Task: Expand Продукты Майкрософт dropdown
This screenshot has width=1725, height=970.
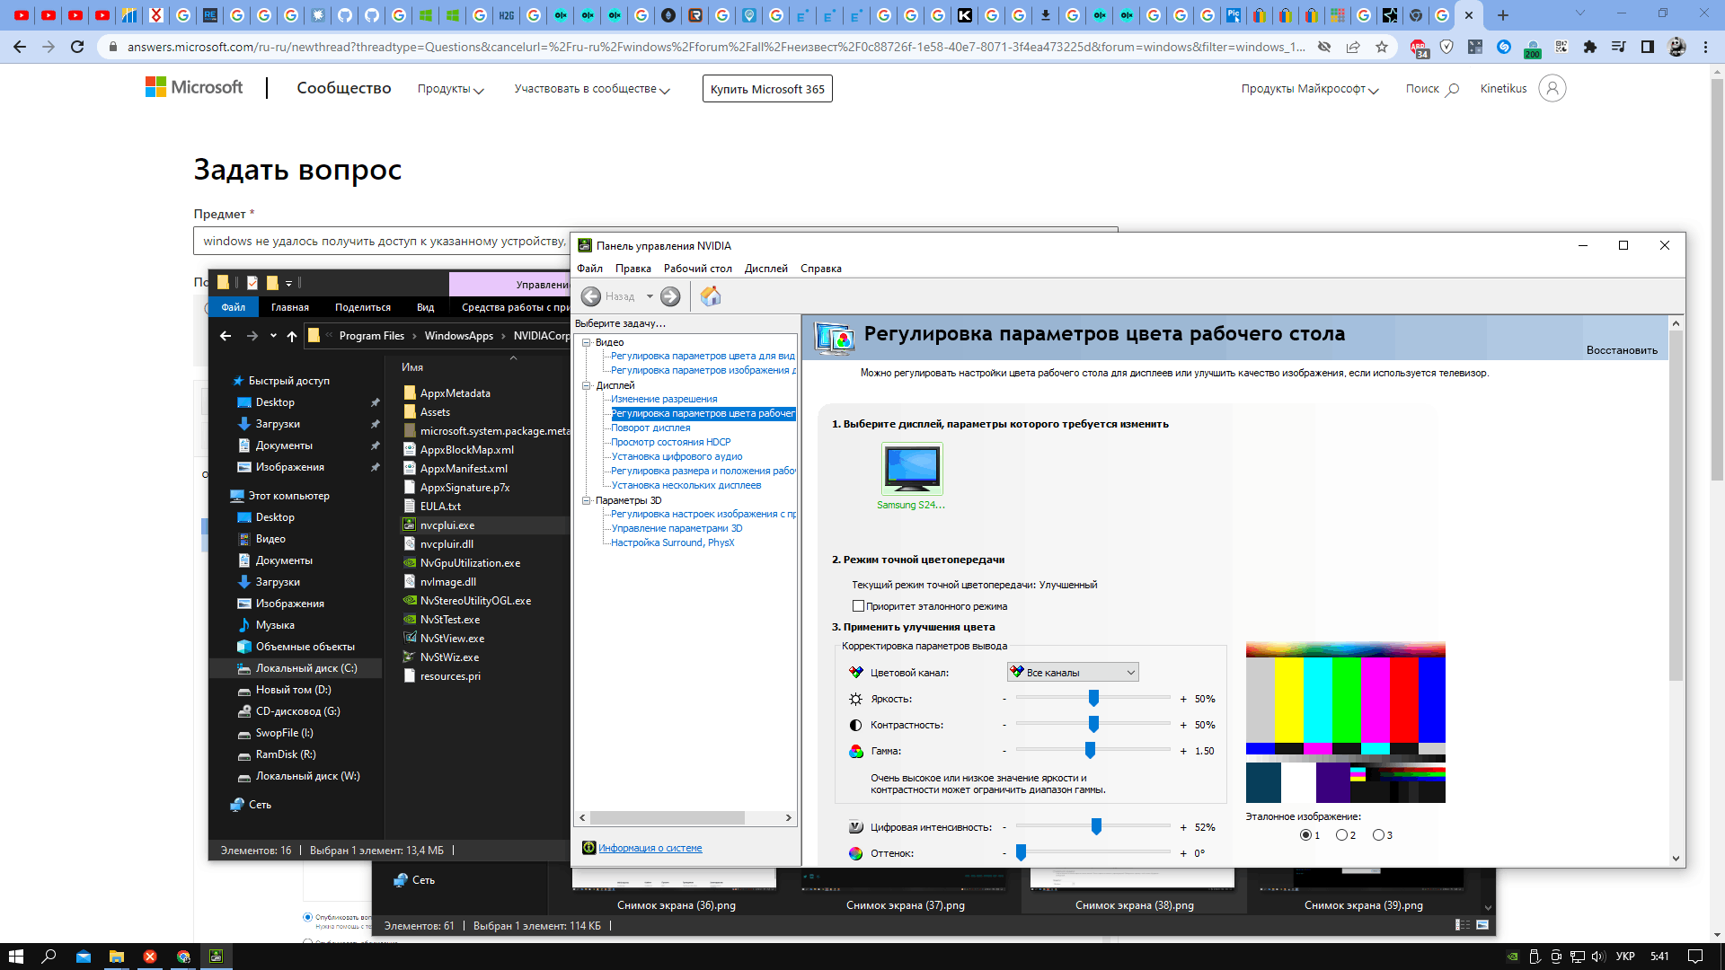Action: tap(1310, 89)
